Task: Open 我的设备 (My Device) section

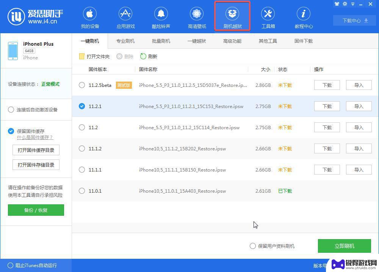Action: pos(90,18)
